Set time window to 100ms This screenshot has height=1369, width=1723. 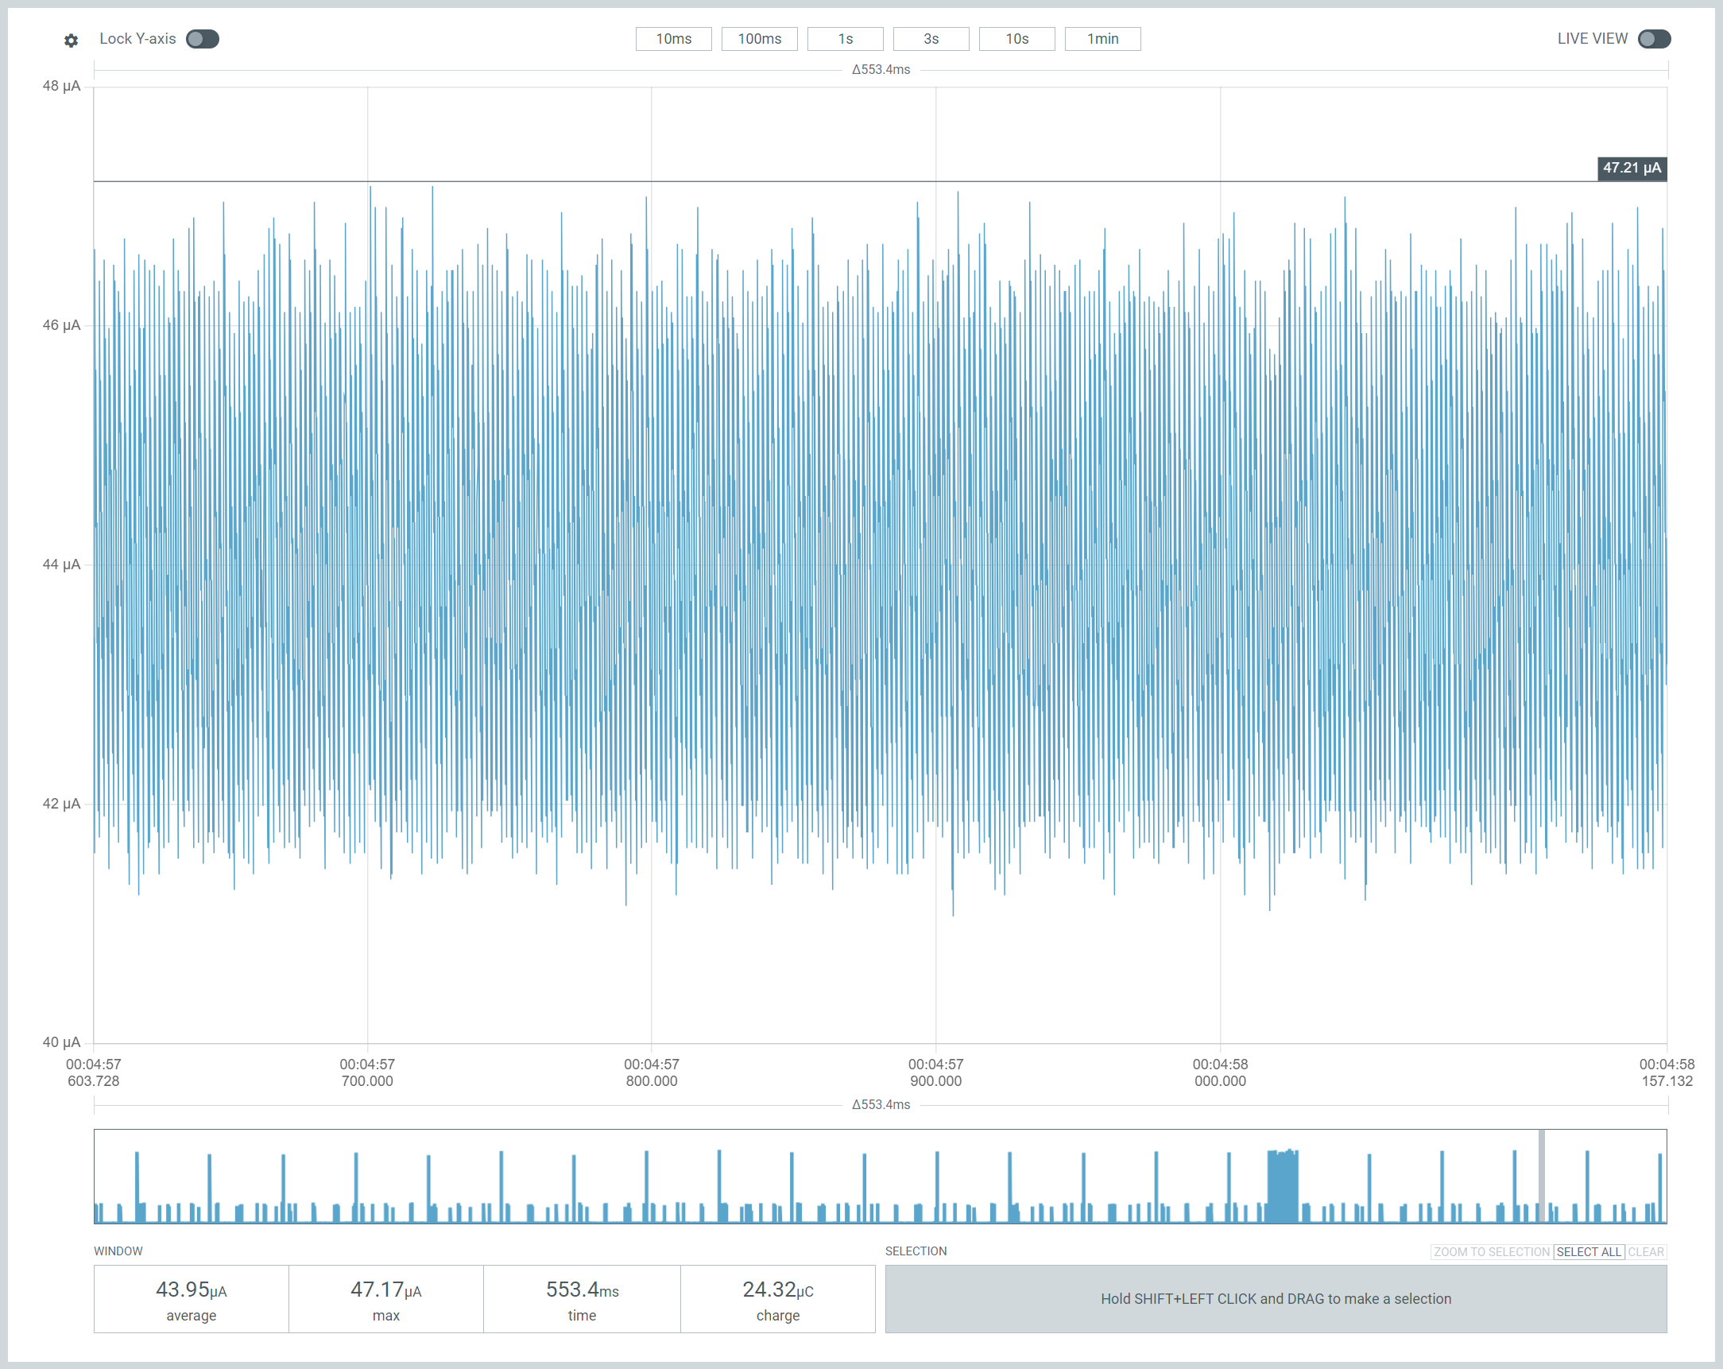(x=758, y=39)
